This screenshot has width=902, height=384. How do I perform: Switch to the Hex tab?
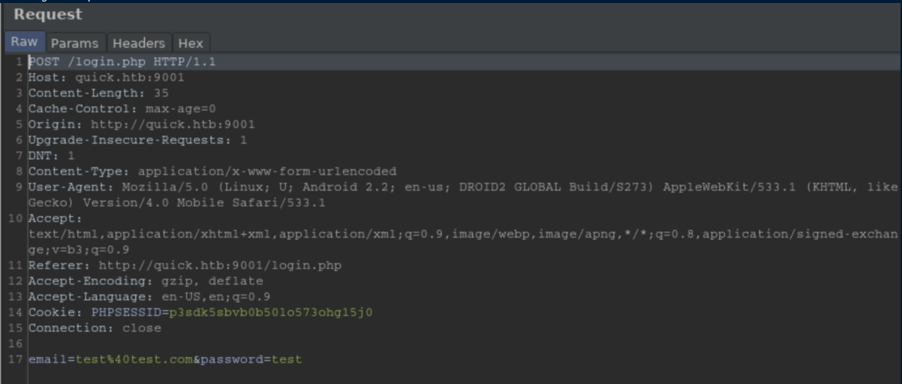pos(191,43)
